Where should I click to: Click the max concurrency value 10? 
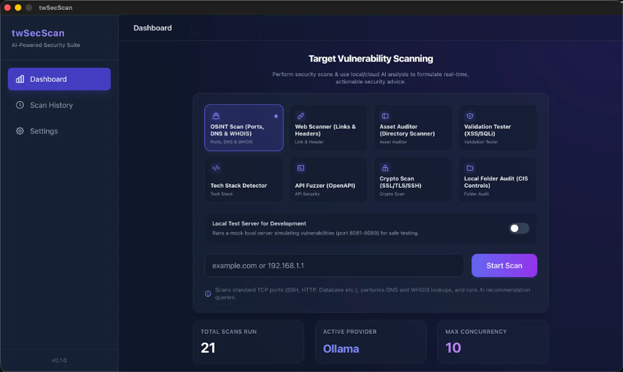pyautogui.click(x=453, y=348)
